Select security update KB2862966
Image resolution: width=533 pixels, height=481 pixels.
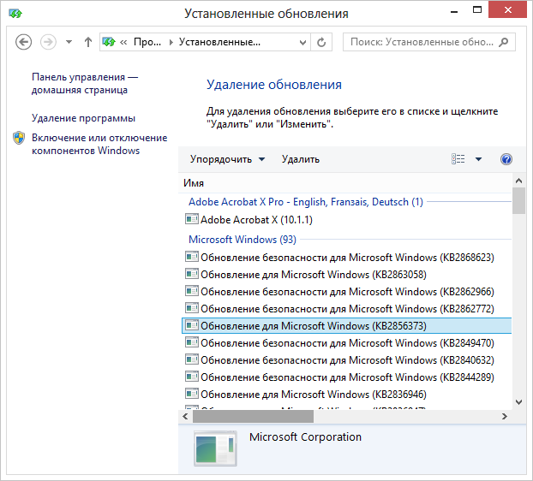[347, 292]
